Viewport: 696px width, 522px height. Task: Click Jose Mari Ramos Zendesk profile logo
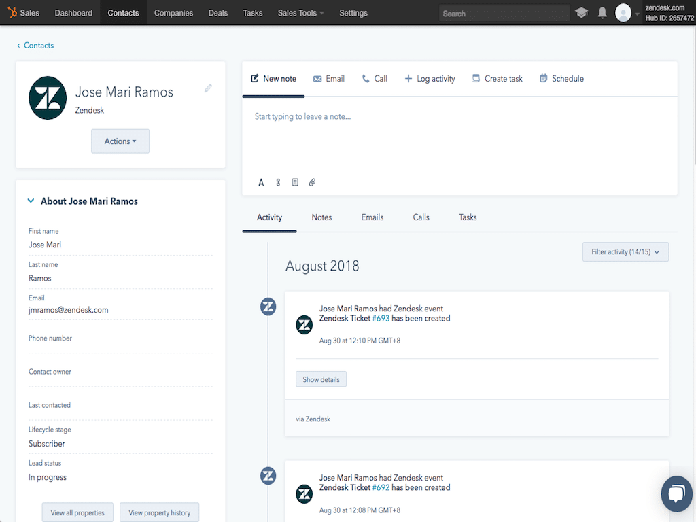coord(48,98)
